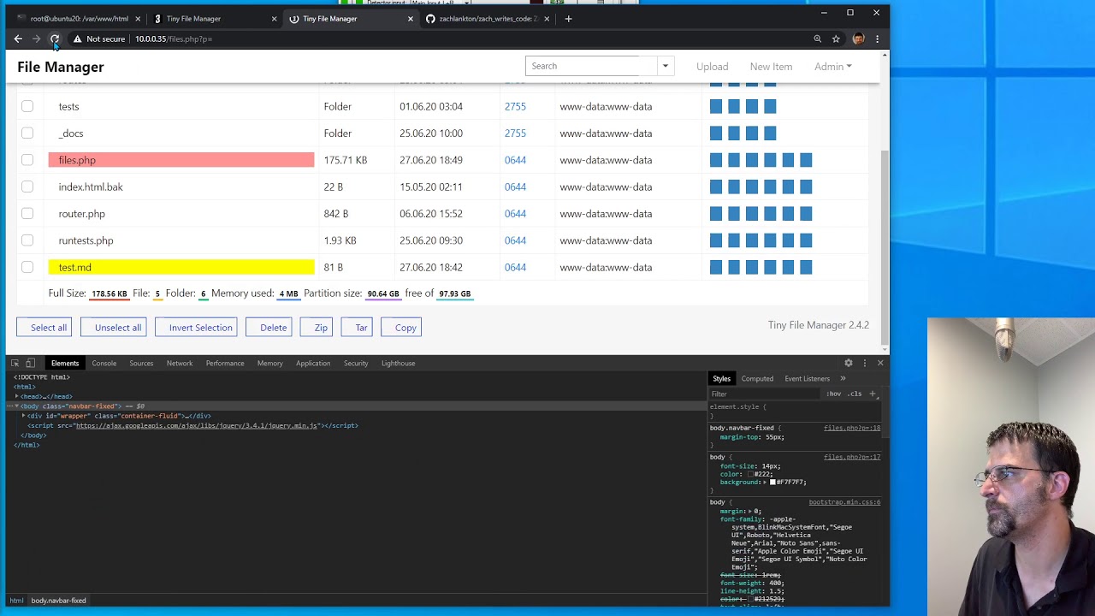Click the #222 color swatch

[x=749, y=474]
